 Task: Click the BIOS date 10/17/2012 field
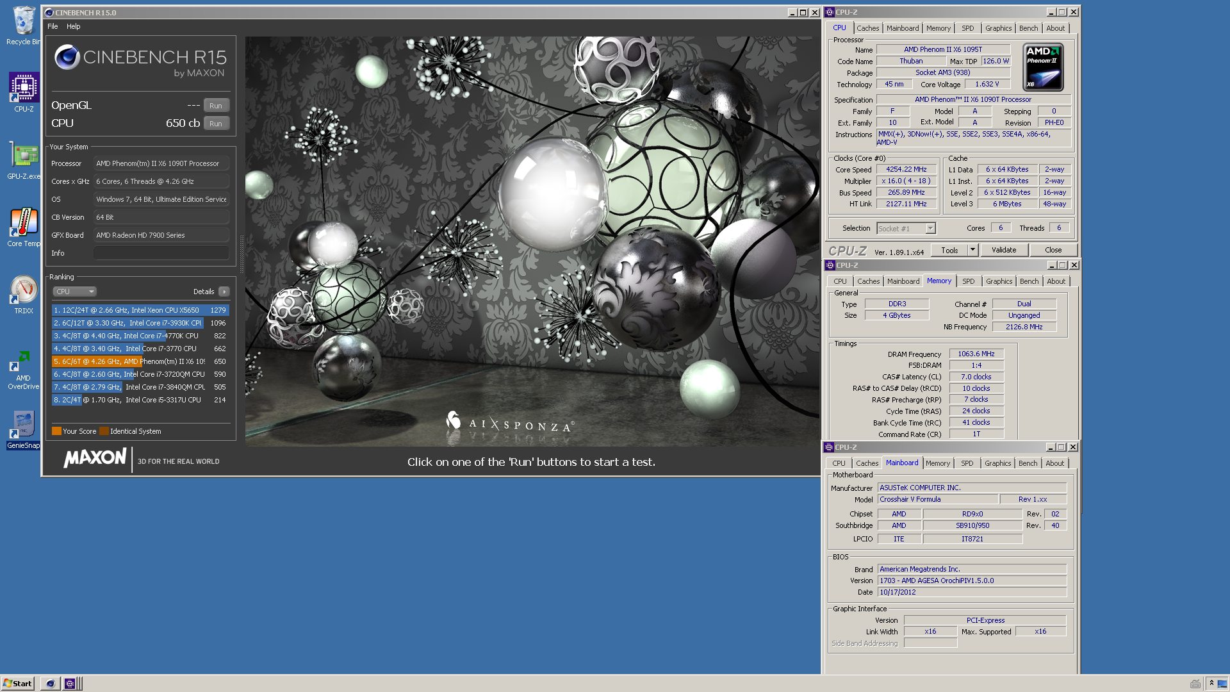(x=972, y=592)
